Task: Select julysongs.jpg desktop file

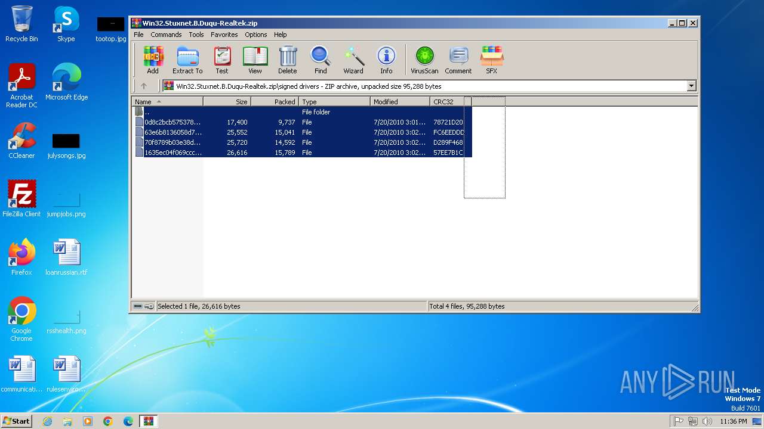Action: click(x=66, y=146)
